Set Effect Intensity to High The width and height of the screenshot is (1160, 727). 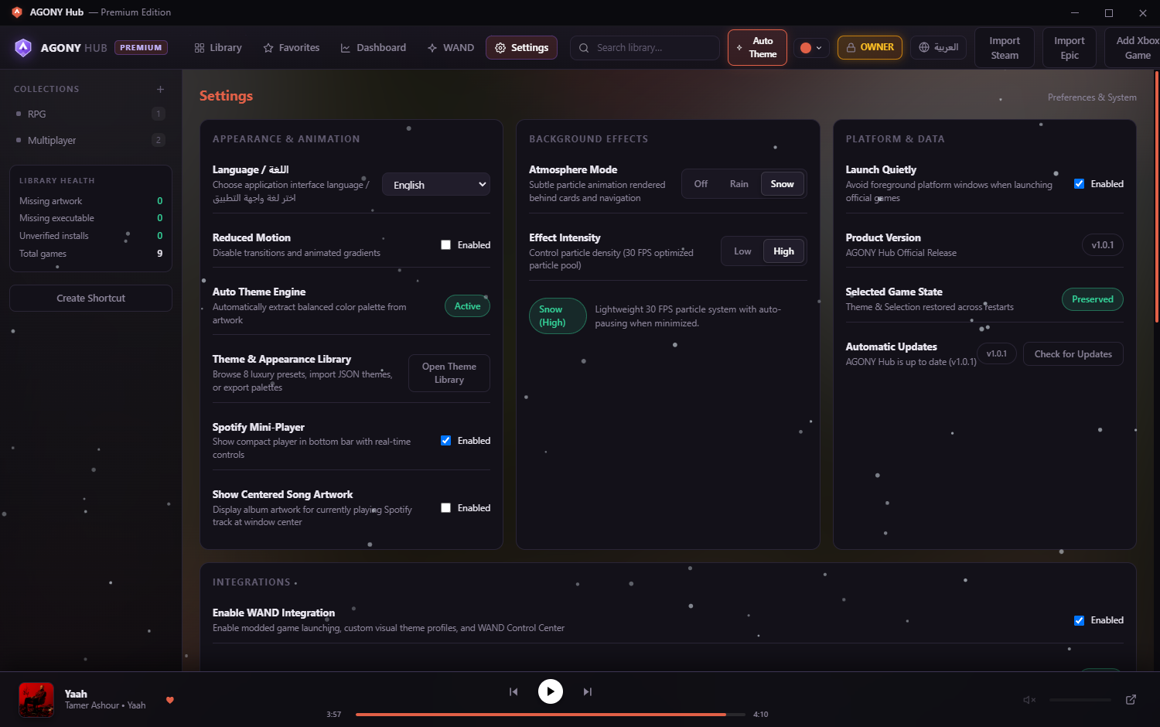[783, 251]
